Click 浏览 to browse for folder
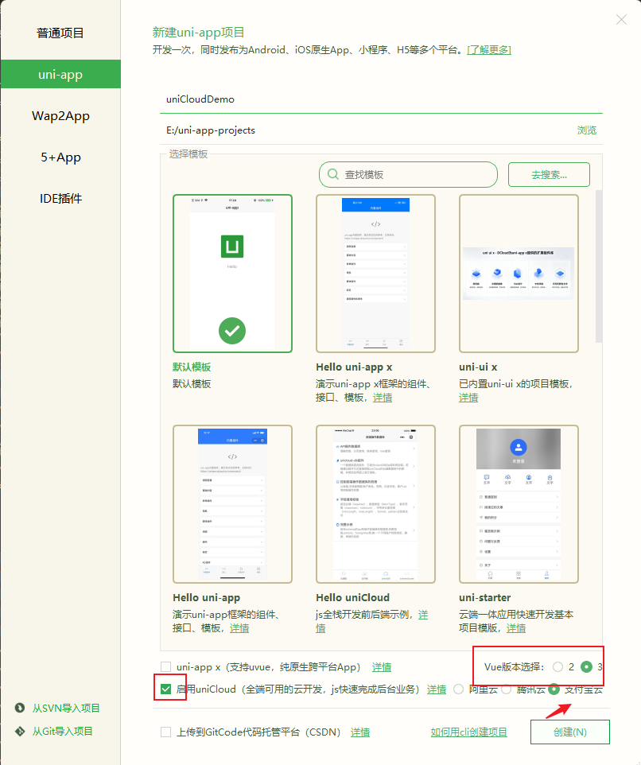Image resolution: width=641 pixels, height=765 pixels. [587, 130]
